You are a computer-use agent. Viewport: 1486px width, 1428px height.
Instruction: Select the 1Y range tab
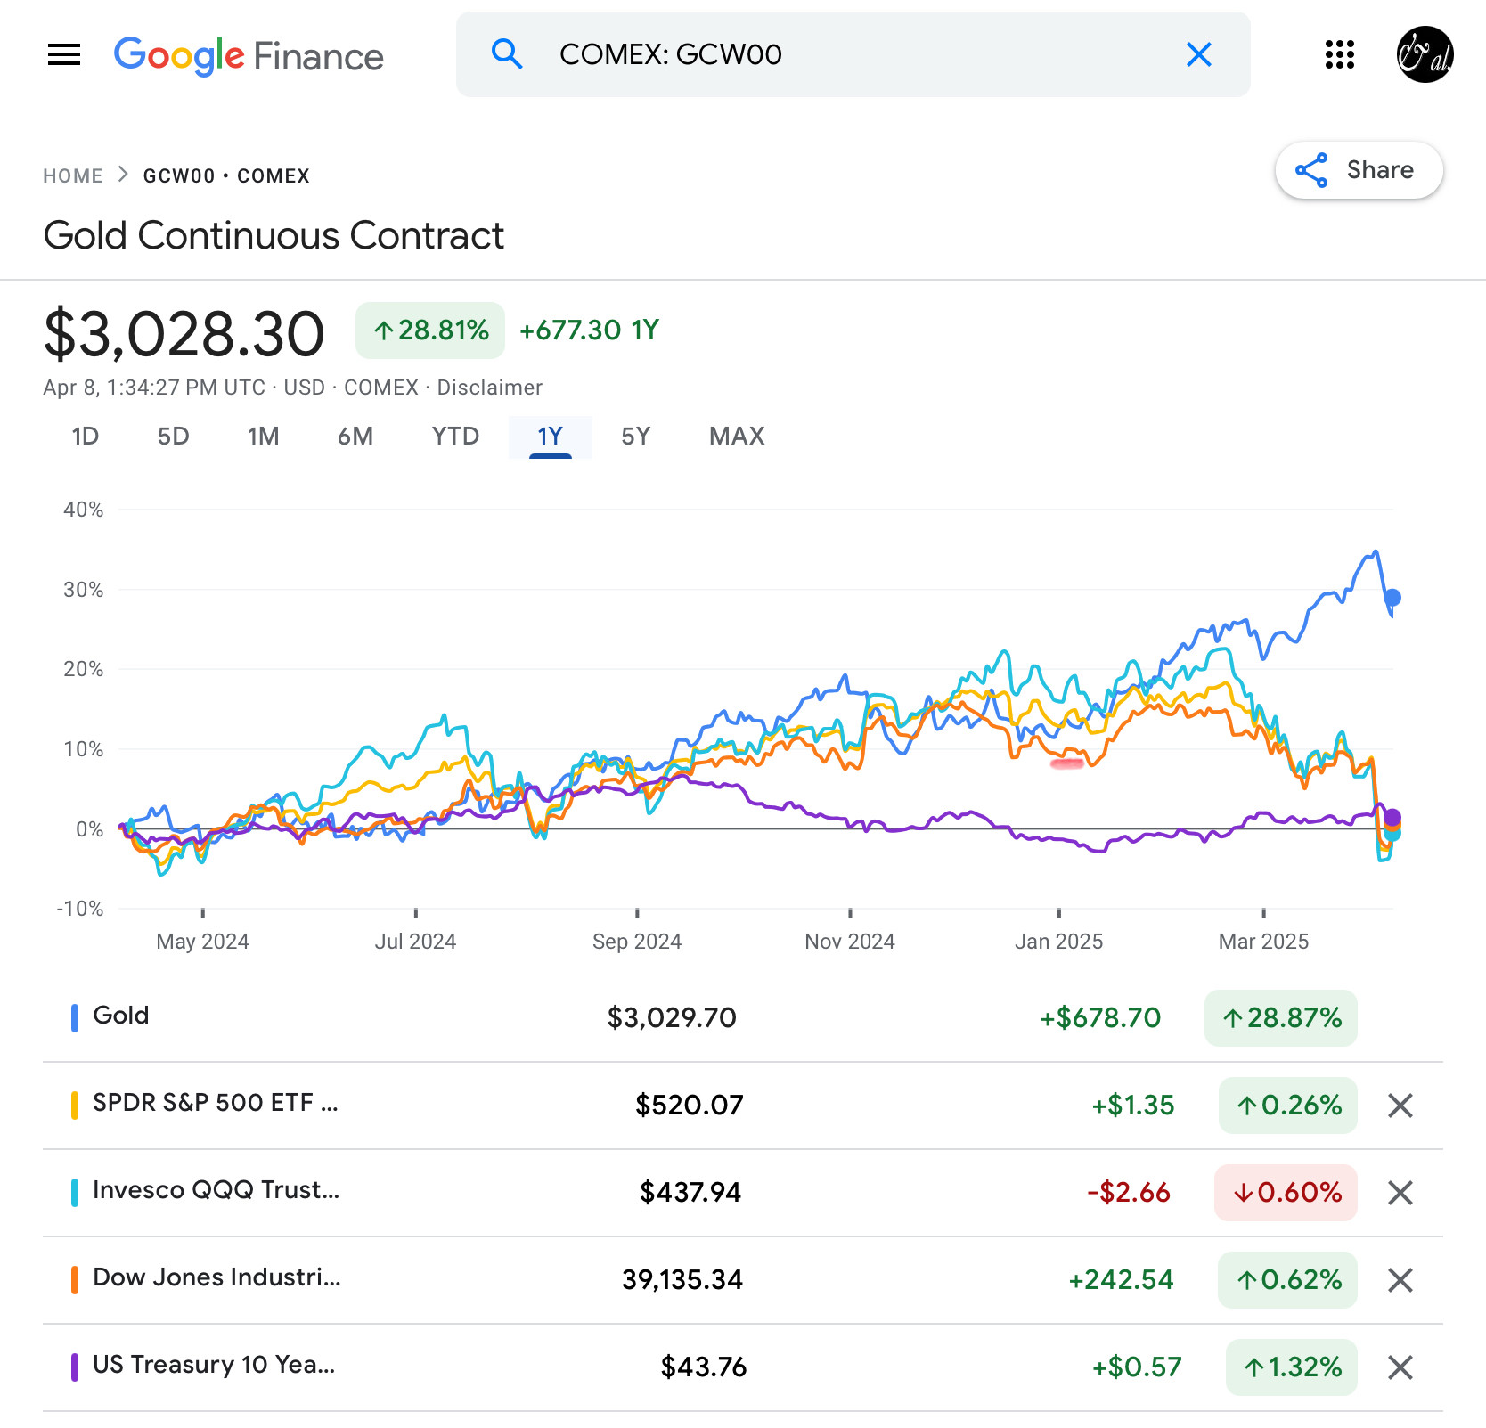[551, 437]
